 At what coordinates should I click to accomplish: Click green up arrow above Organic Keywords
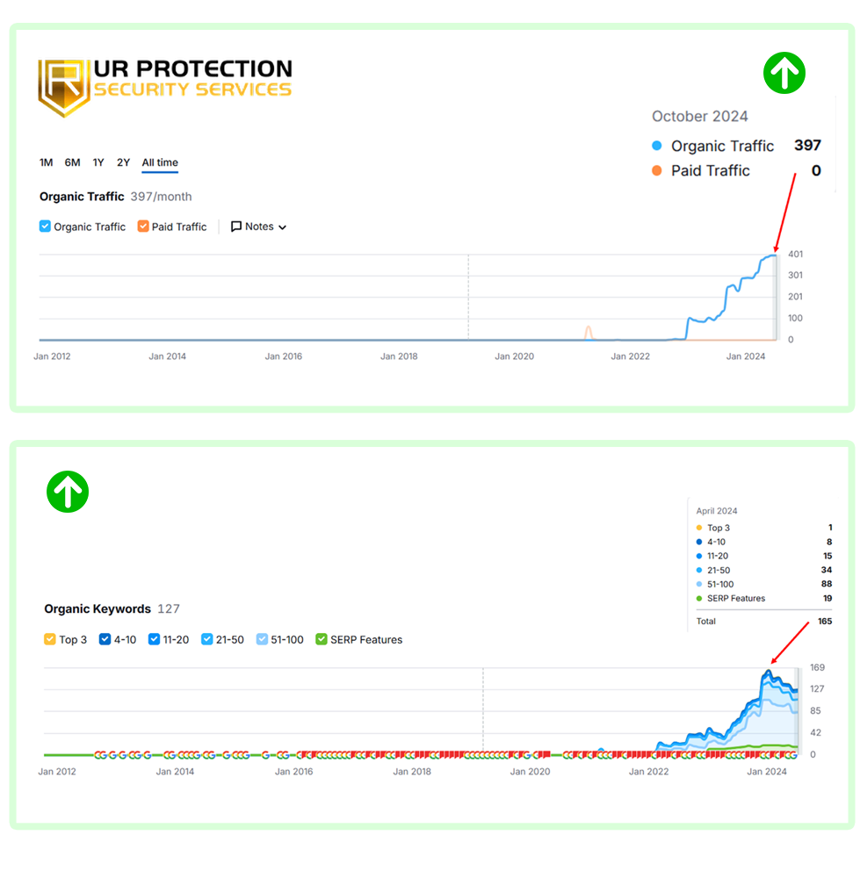(68, 492)
